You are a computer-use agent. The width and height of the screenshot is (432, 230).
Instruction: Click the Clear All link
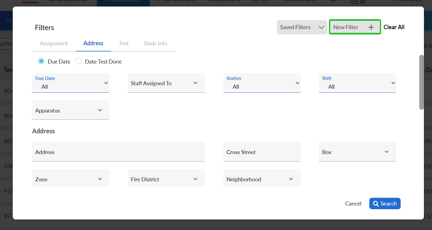pyautogui.click(x=394, y=27)
